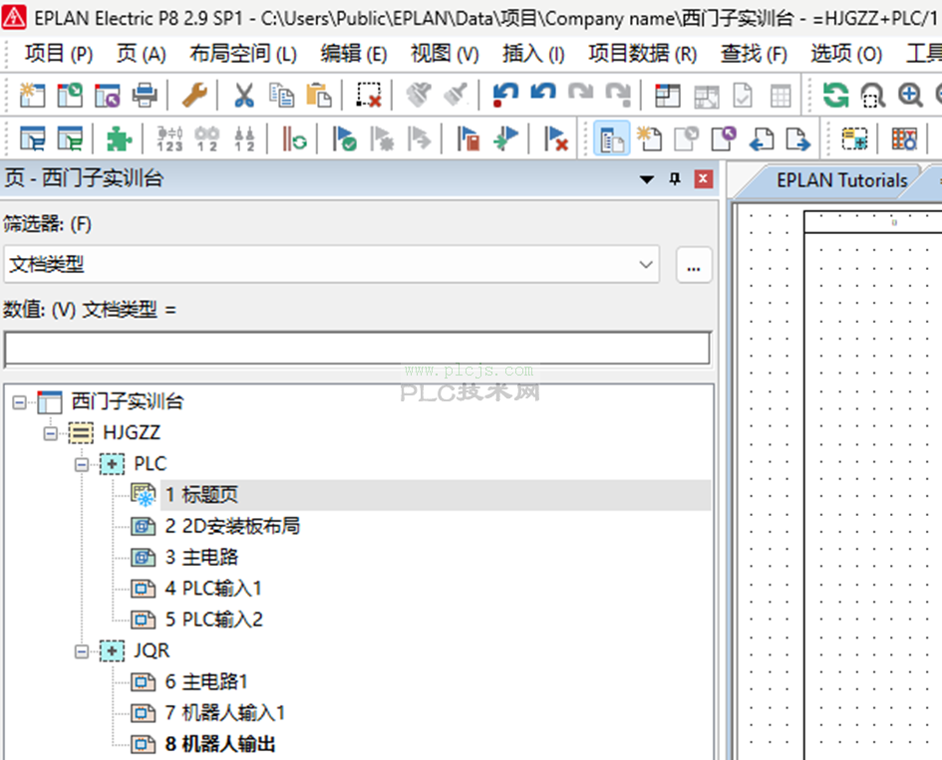Open the 查找 (F) menu
The image size is (942, 760).
click(x=754, y=54)
